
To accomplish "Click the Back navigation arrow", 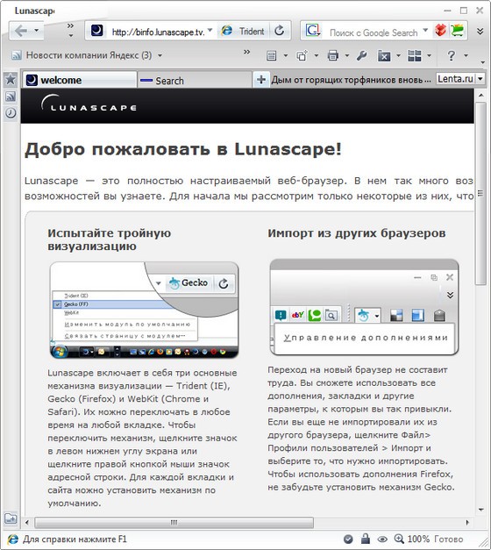I will [21, 31].
